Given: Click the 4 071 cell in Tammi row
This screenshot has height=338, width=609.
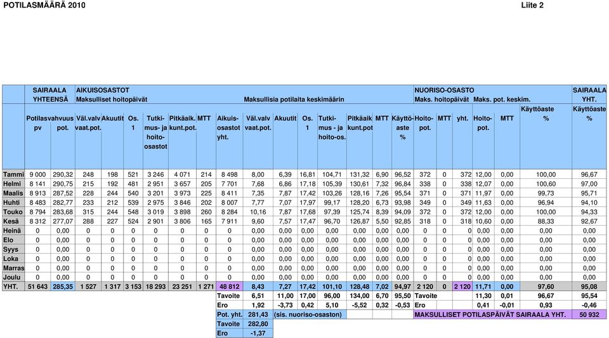Looking at the screenshot, I should click(x=182, y=174).
